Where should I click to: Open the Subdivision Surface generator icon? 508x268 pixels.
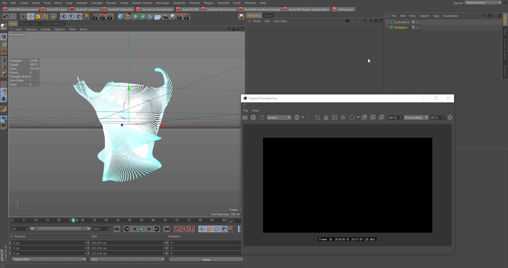click(x=135, y=17)
